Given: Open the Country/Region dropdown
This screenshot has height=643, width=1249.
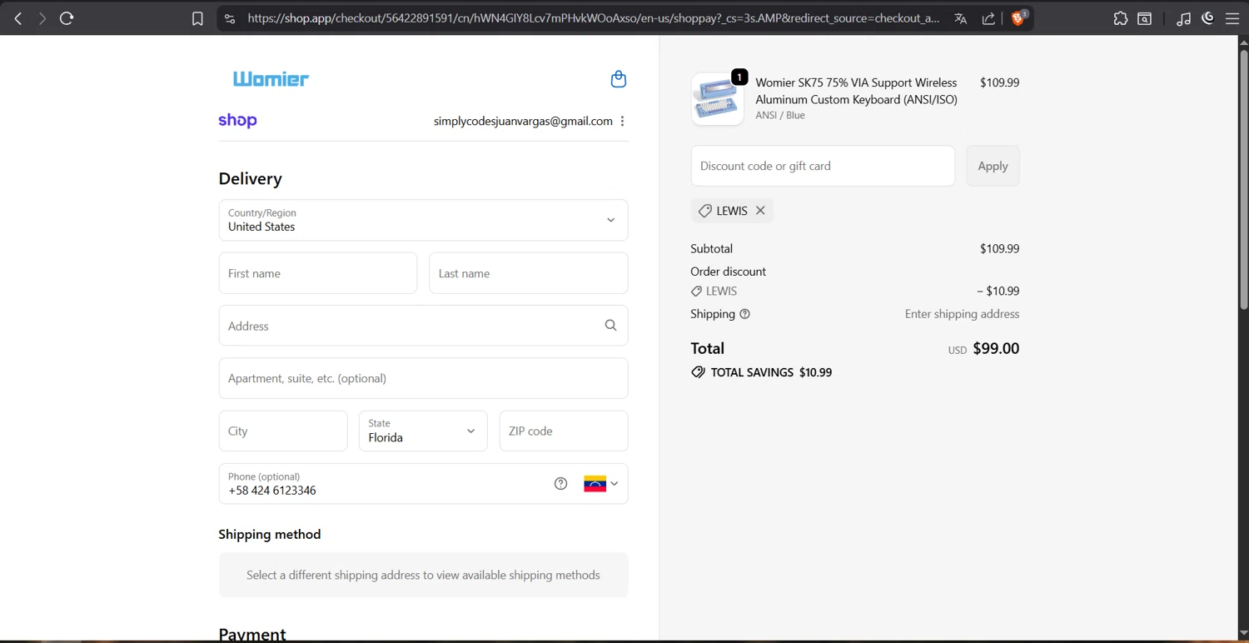Looking at the screenshot, I should (x=423, y=220).
